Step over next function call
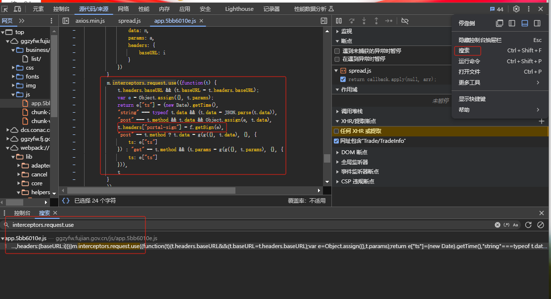Image resolution: width=551 pixels, height=299 pixels. [351, 21]
